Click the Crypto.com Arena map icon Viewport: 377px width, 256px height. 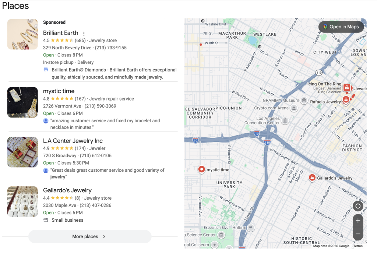coord(294,108)
